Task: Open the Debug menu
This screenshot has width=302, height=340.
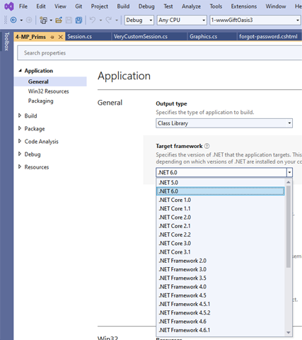Action: point(146,6)
